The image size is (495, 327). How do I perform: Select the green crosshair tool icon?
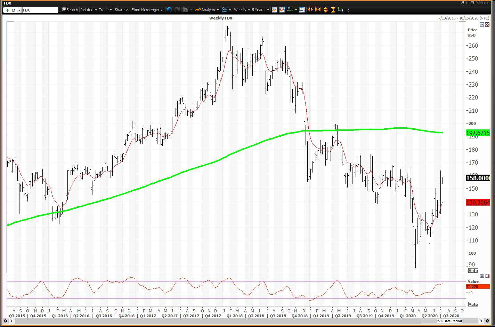(x=289, y=10)
